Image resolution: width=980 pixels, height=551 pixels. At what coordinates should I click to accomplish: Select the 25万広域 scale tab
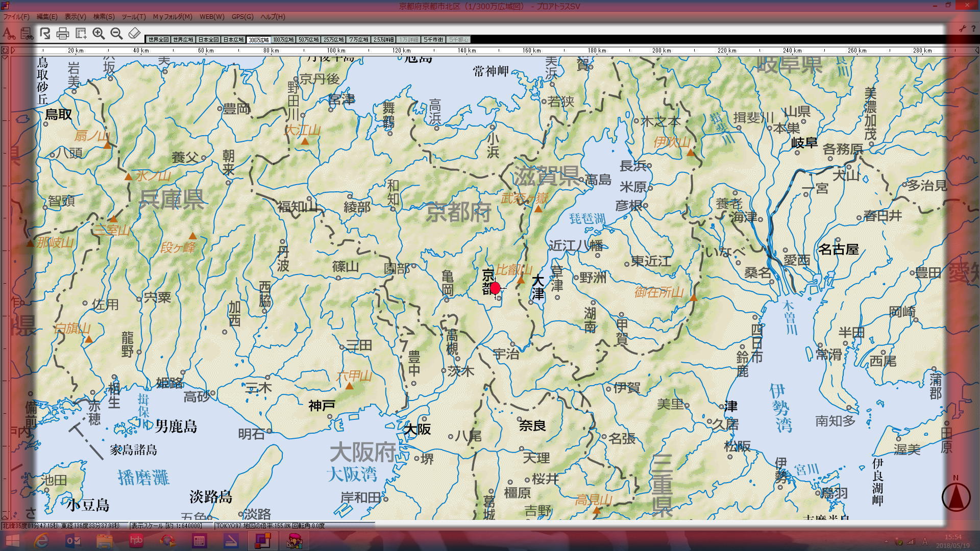click(333, 40)
